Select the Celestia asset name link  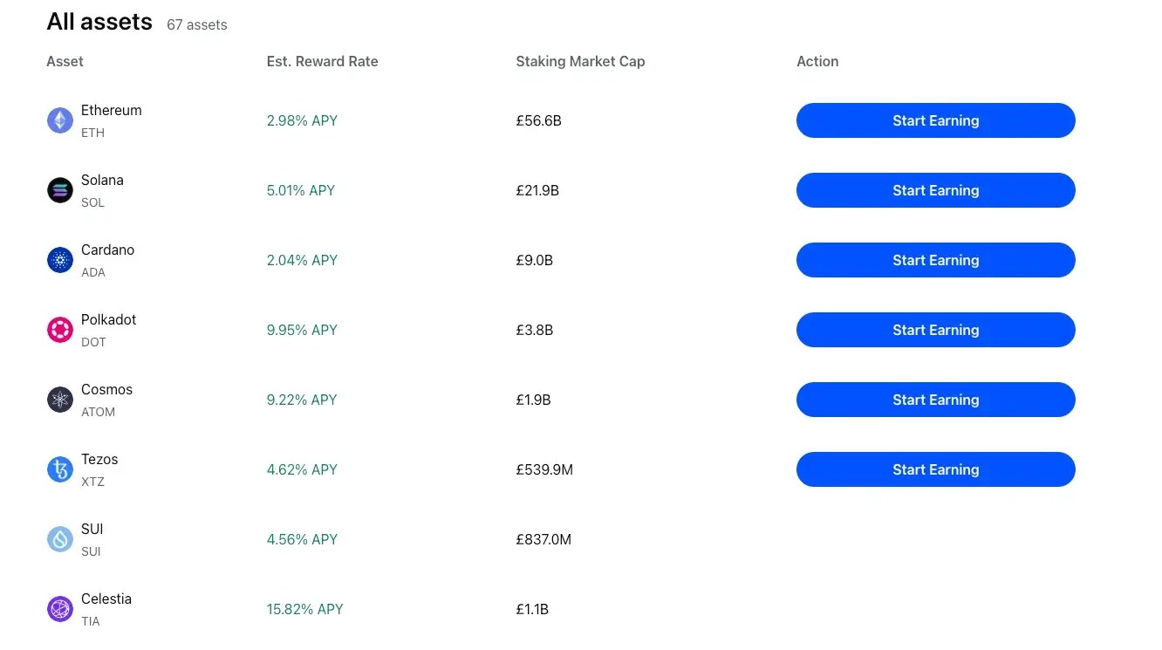click(106, 599)
